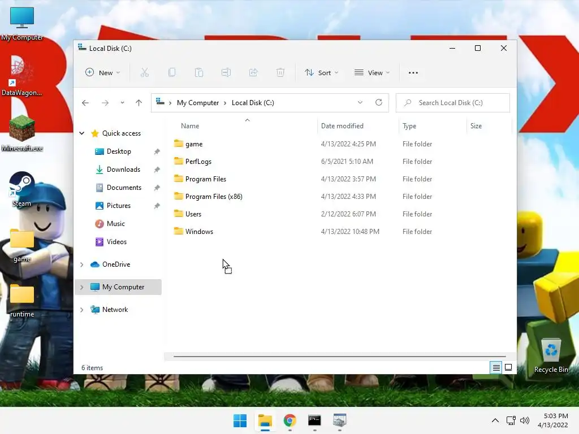
Task: Click My Computer in the address breadcrumb
Action: tap(198, 103)
